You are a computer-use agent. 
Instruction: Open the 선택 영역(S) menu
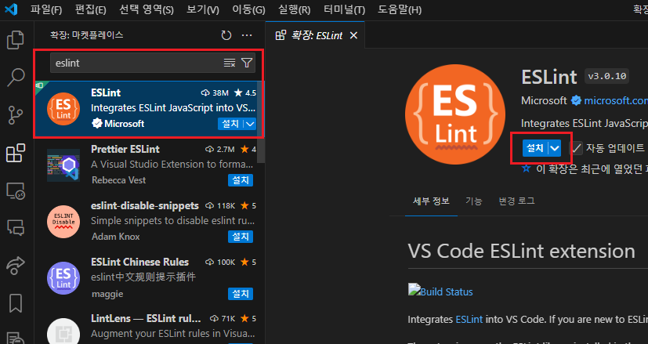147,9
